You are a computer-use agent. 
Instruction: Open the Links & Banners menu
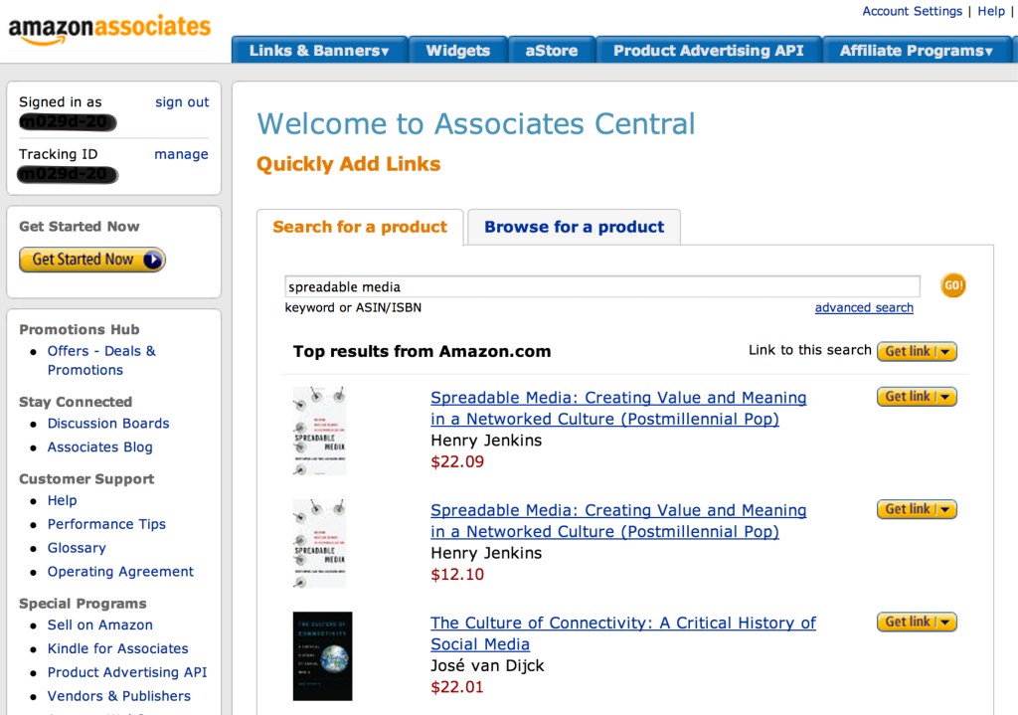point(319,51)
